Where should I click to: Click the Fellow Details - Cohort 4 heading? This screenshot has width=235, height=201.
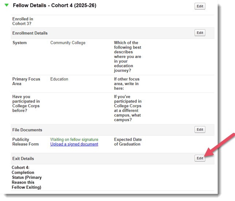click(54, 5)
